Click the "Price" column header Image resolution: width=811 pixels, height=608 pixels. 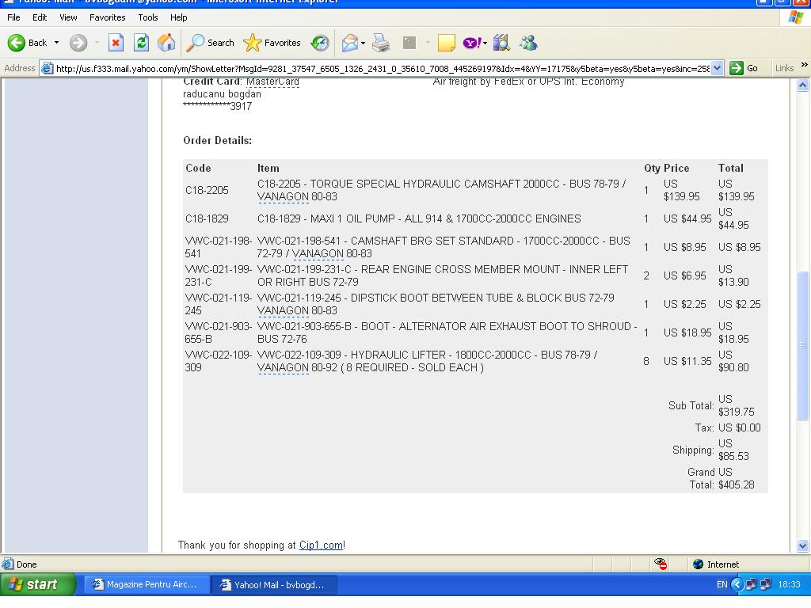click(676, 168)
